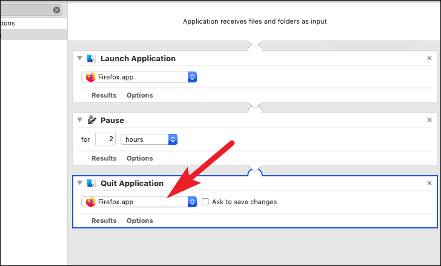Show Options under Quit Application
Viewport: 441px width, 266px height.
pyautogui.click(x=140, y=221)
